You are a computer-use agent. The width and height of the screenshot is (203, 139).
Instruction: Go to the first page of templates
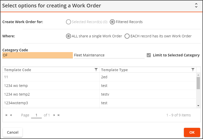(x=6, y=115)
